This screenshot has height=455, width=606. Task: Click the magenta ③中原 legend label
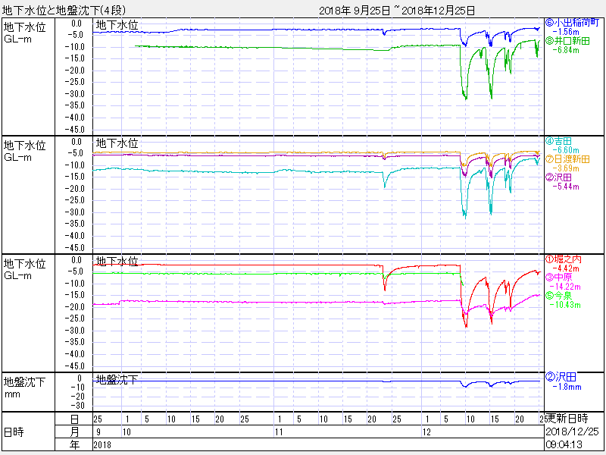click(564, 278)
